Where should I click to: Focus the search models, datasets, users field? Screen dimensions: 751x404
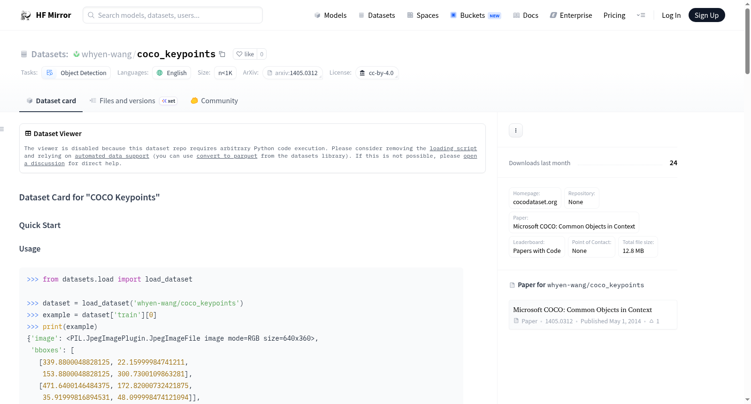[x=173, y=15]
